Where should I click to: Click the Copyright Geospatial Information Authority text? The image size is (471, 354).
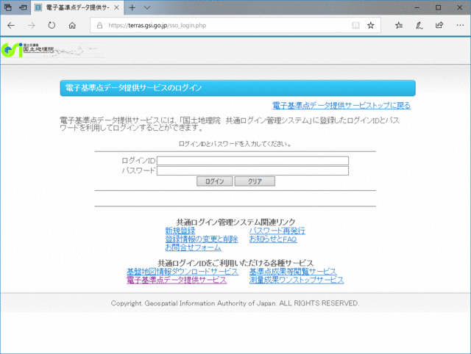click(235, 303)
